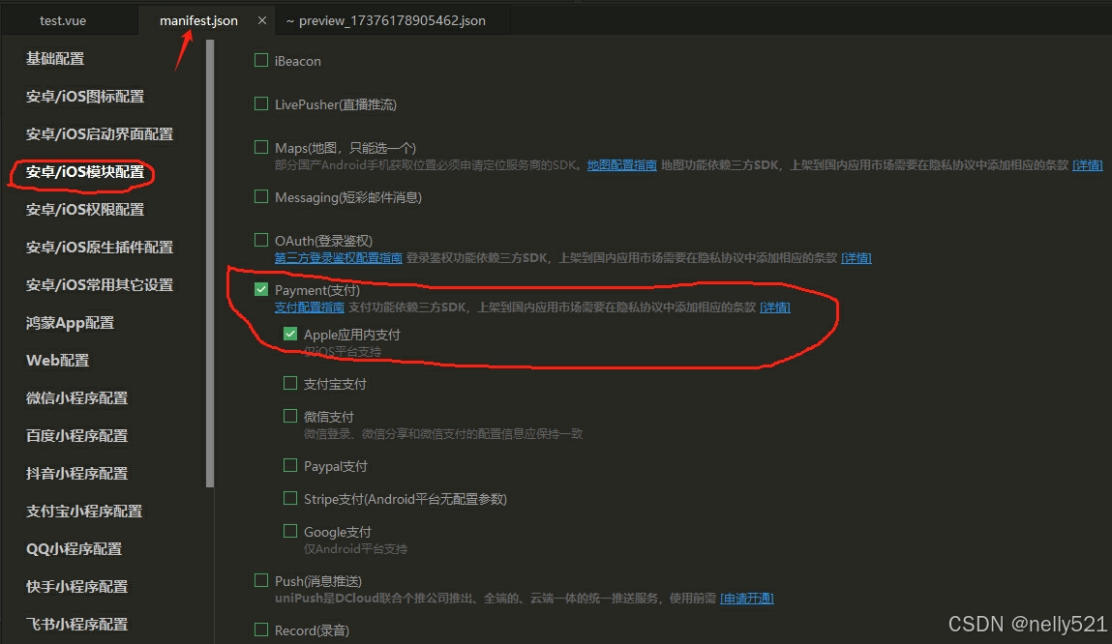Open 地图配置指南 link

click(622, 165)
